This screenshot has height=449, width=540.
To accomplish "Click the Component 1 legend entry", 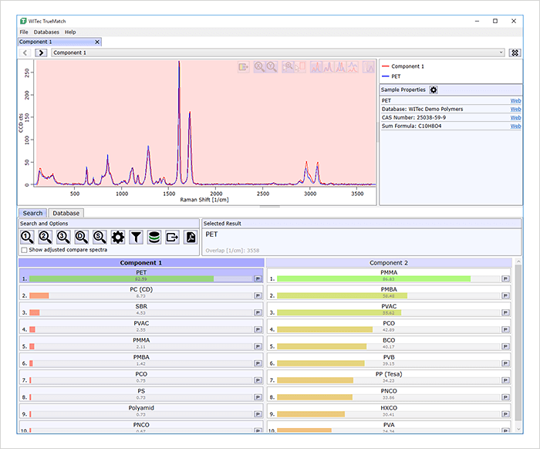I will [403, 66].
